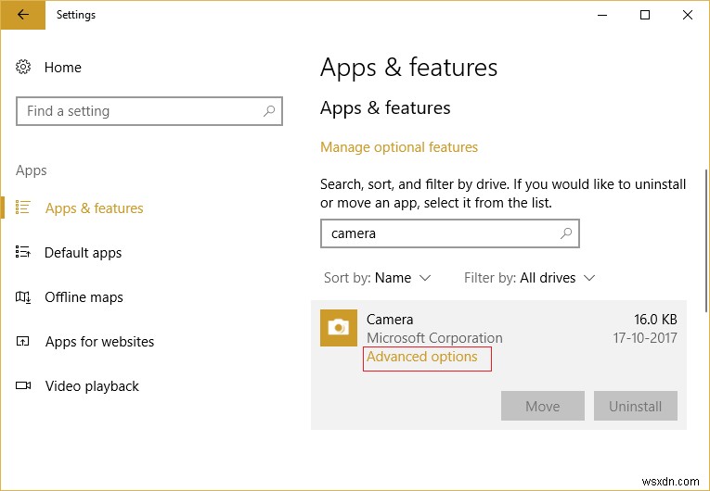Open Camera Advanced options link
This screenshot has width=710, height=491.
tap(422, 358)
